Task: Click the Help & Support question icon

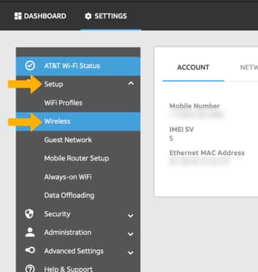Action: pos(30,269)
